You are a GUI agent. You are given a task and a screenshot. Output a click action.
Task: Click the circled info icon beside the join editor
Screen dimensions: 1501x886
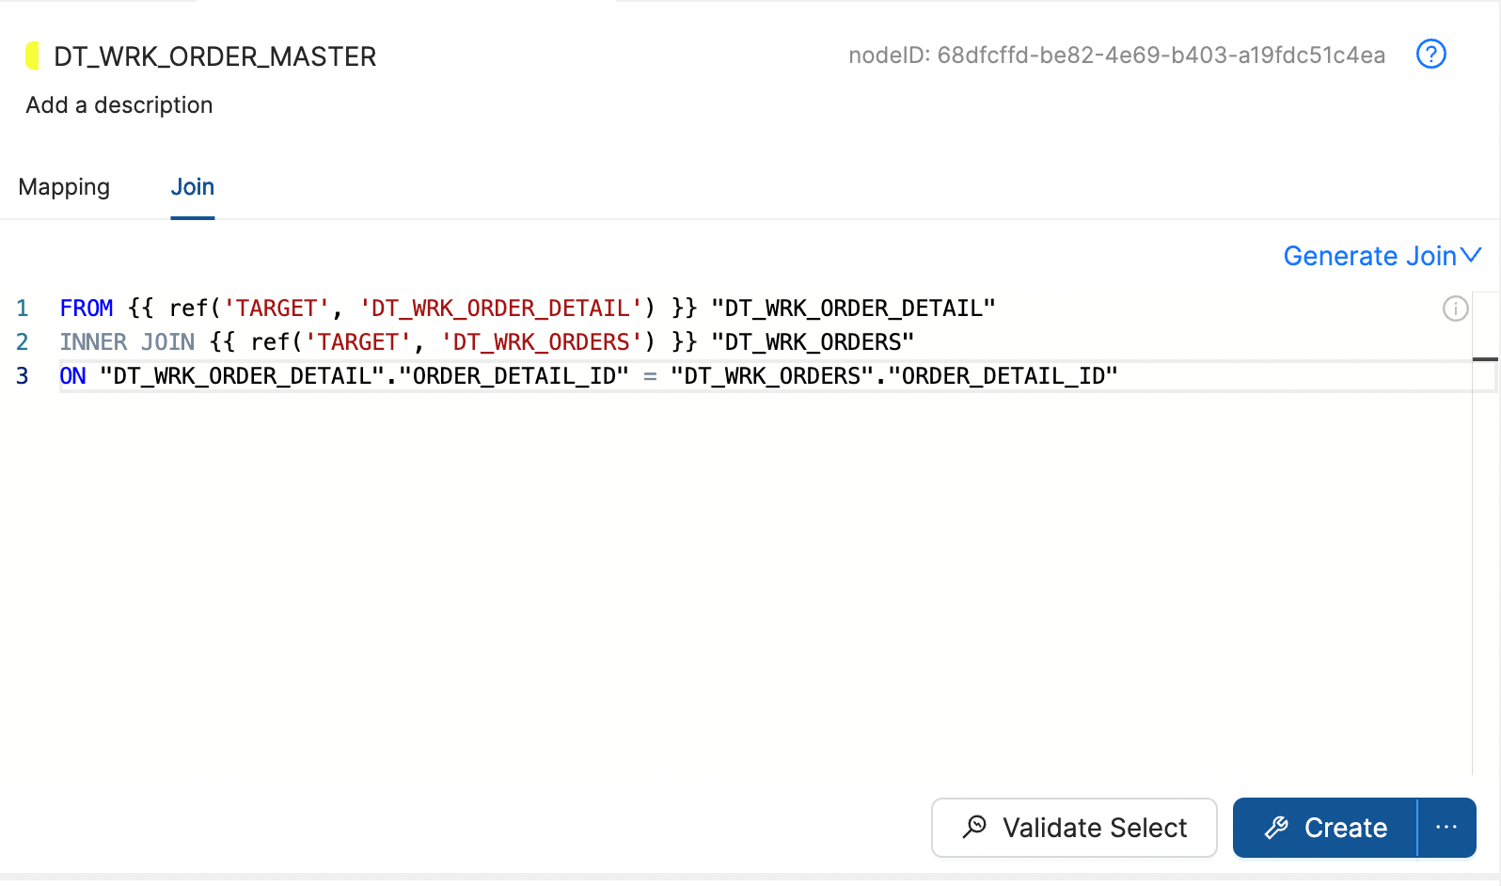[1455, 309]
